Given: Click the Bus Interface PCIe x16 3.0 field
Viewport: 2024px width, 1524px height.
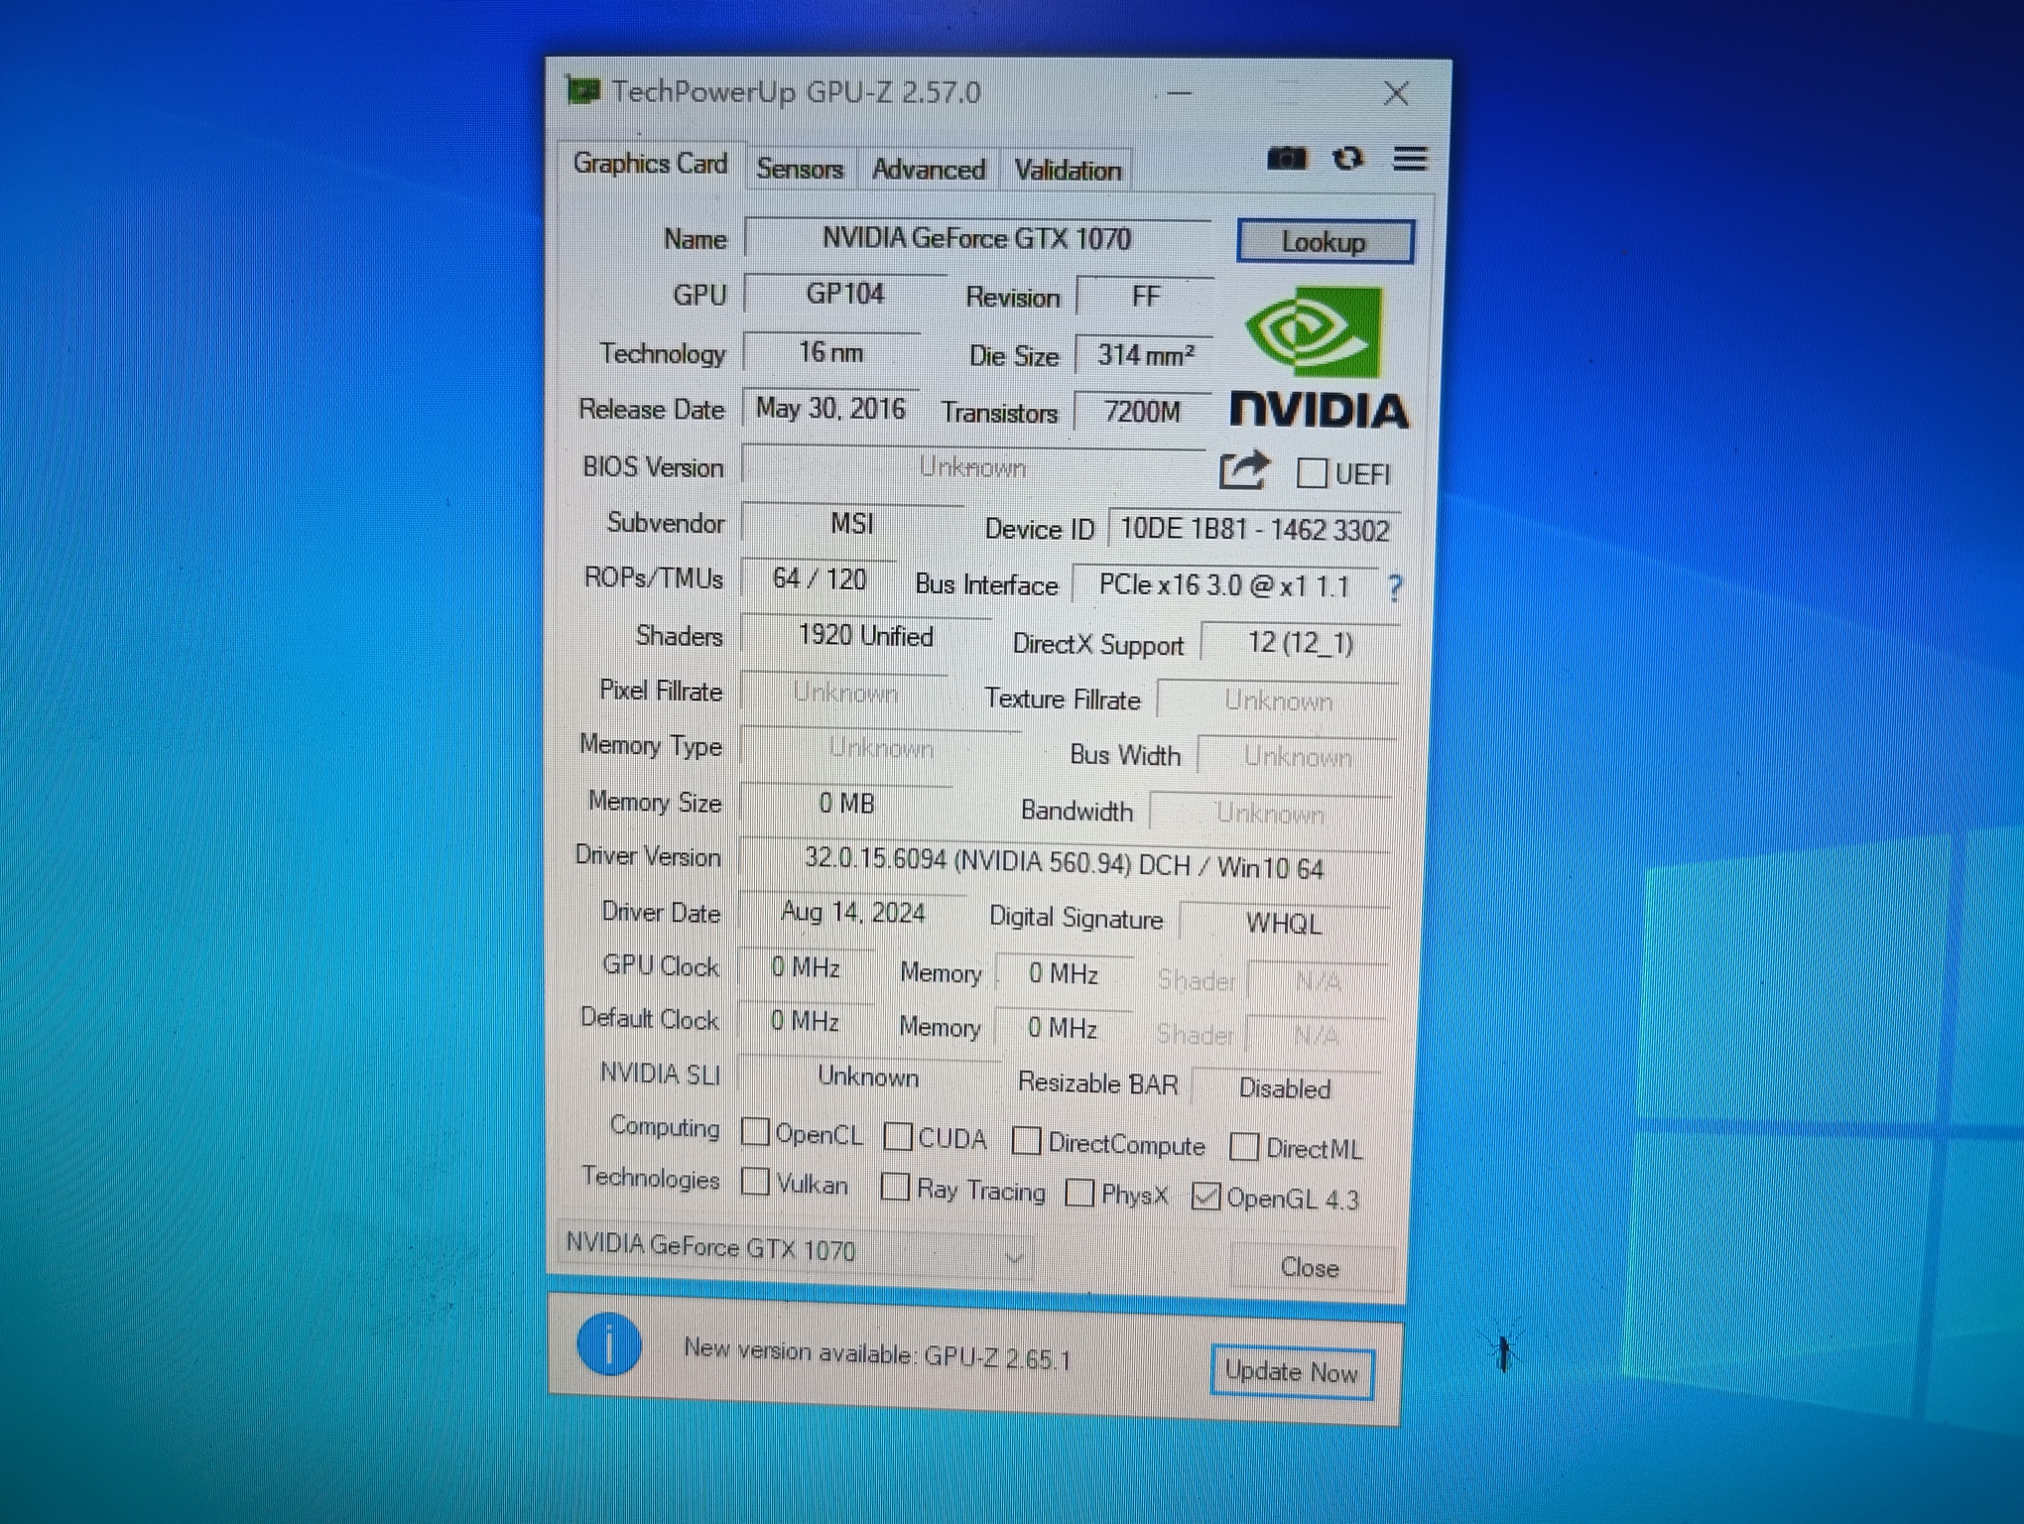Looking at the screenshot, I should (x=1224, y=585).
